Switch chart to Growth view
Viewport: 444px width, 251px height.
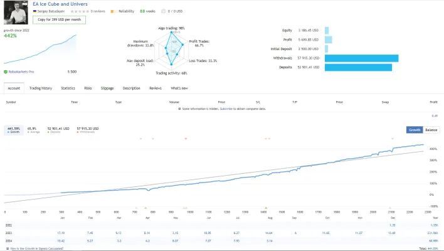tap(415, 130)
